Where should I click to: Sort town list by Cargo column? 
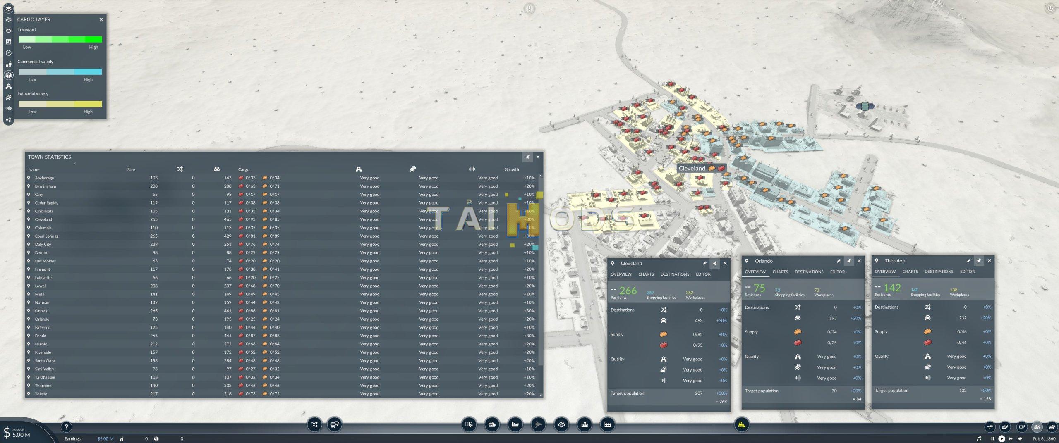[x=244, y=169]
